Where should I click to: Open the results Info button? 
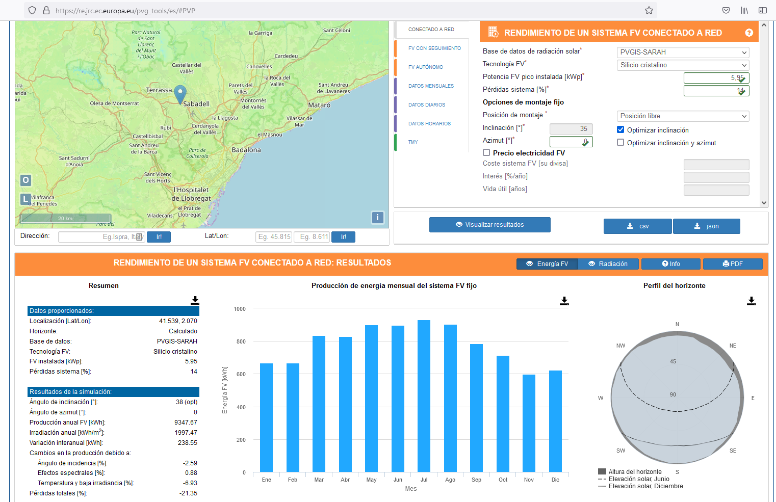(x=671, y=263)
